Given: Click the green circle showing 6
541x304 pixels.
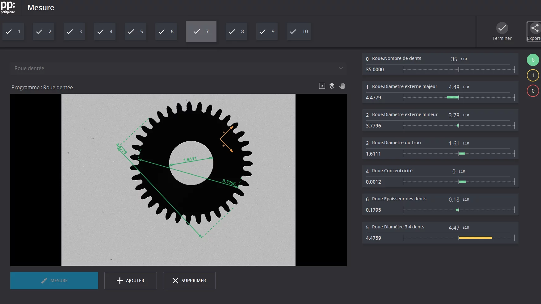Looking at the screenshot, I should [x=533, y=60].
